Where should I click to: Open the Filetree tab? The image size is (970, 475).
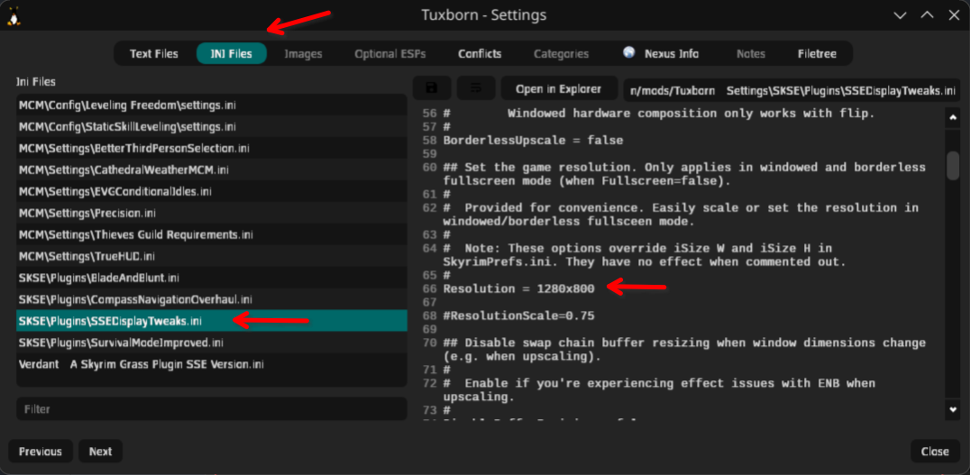coord(817,54)
